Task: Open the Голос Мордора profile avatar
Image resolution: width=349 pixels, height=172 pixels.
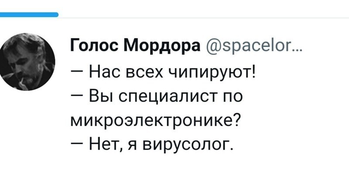Action: click(26, 62)
